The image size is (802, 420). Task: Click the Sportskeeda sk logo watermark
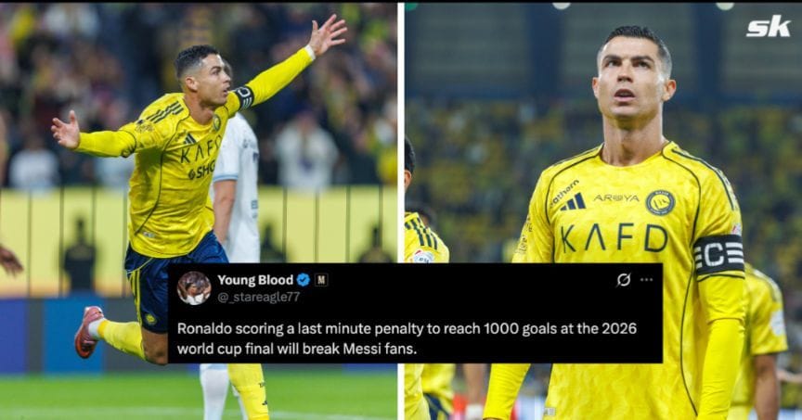coord(769,26)
